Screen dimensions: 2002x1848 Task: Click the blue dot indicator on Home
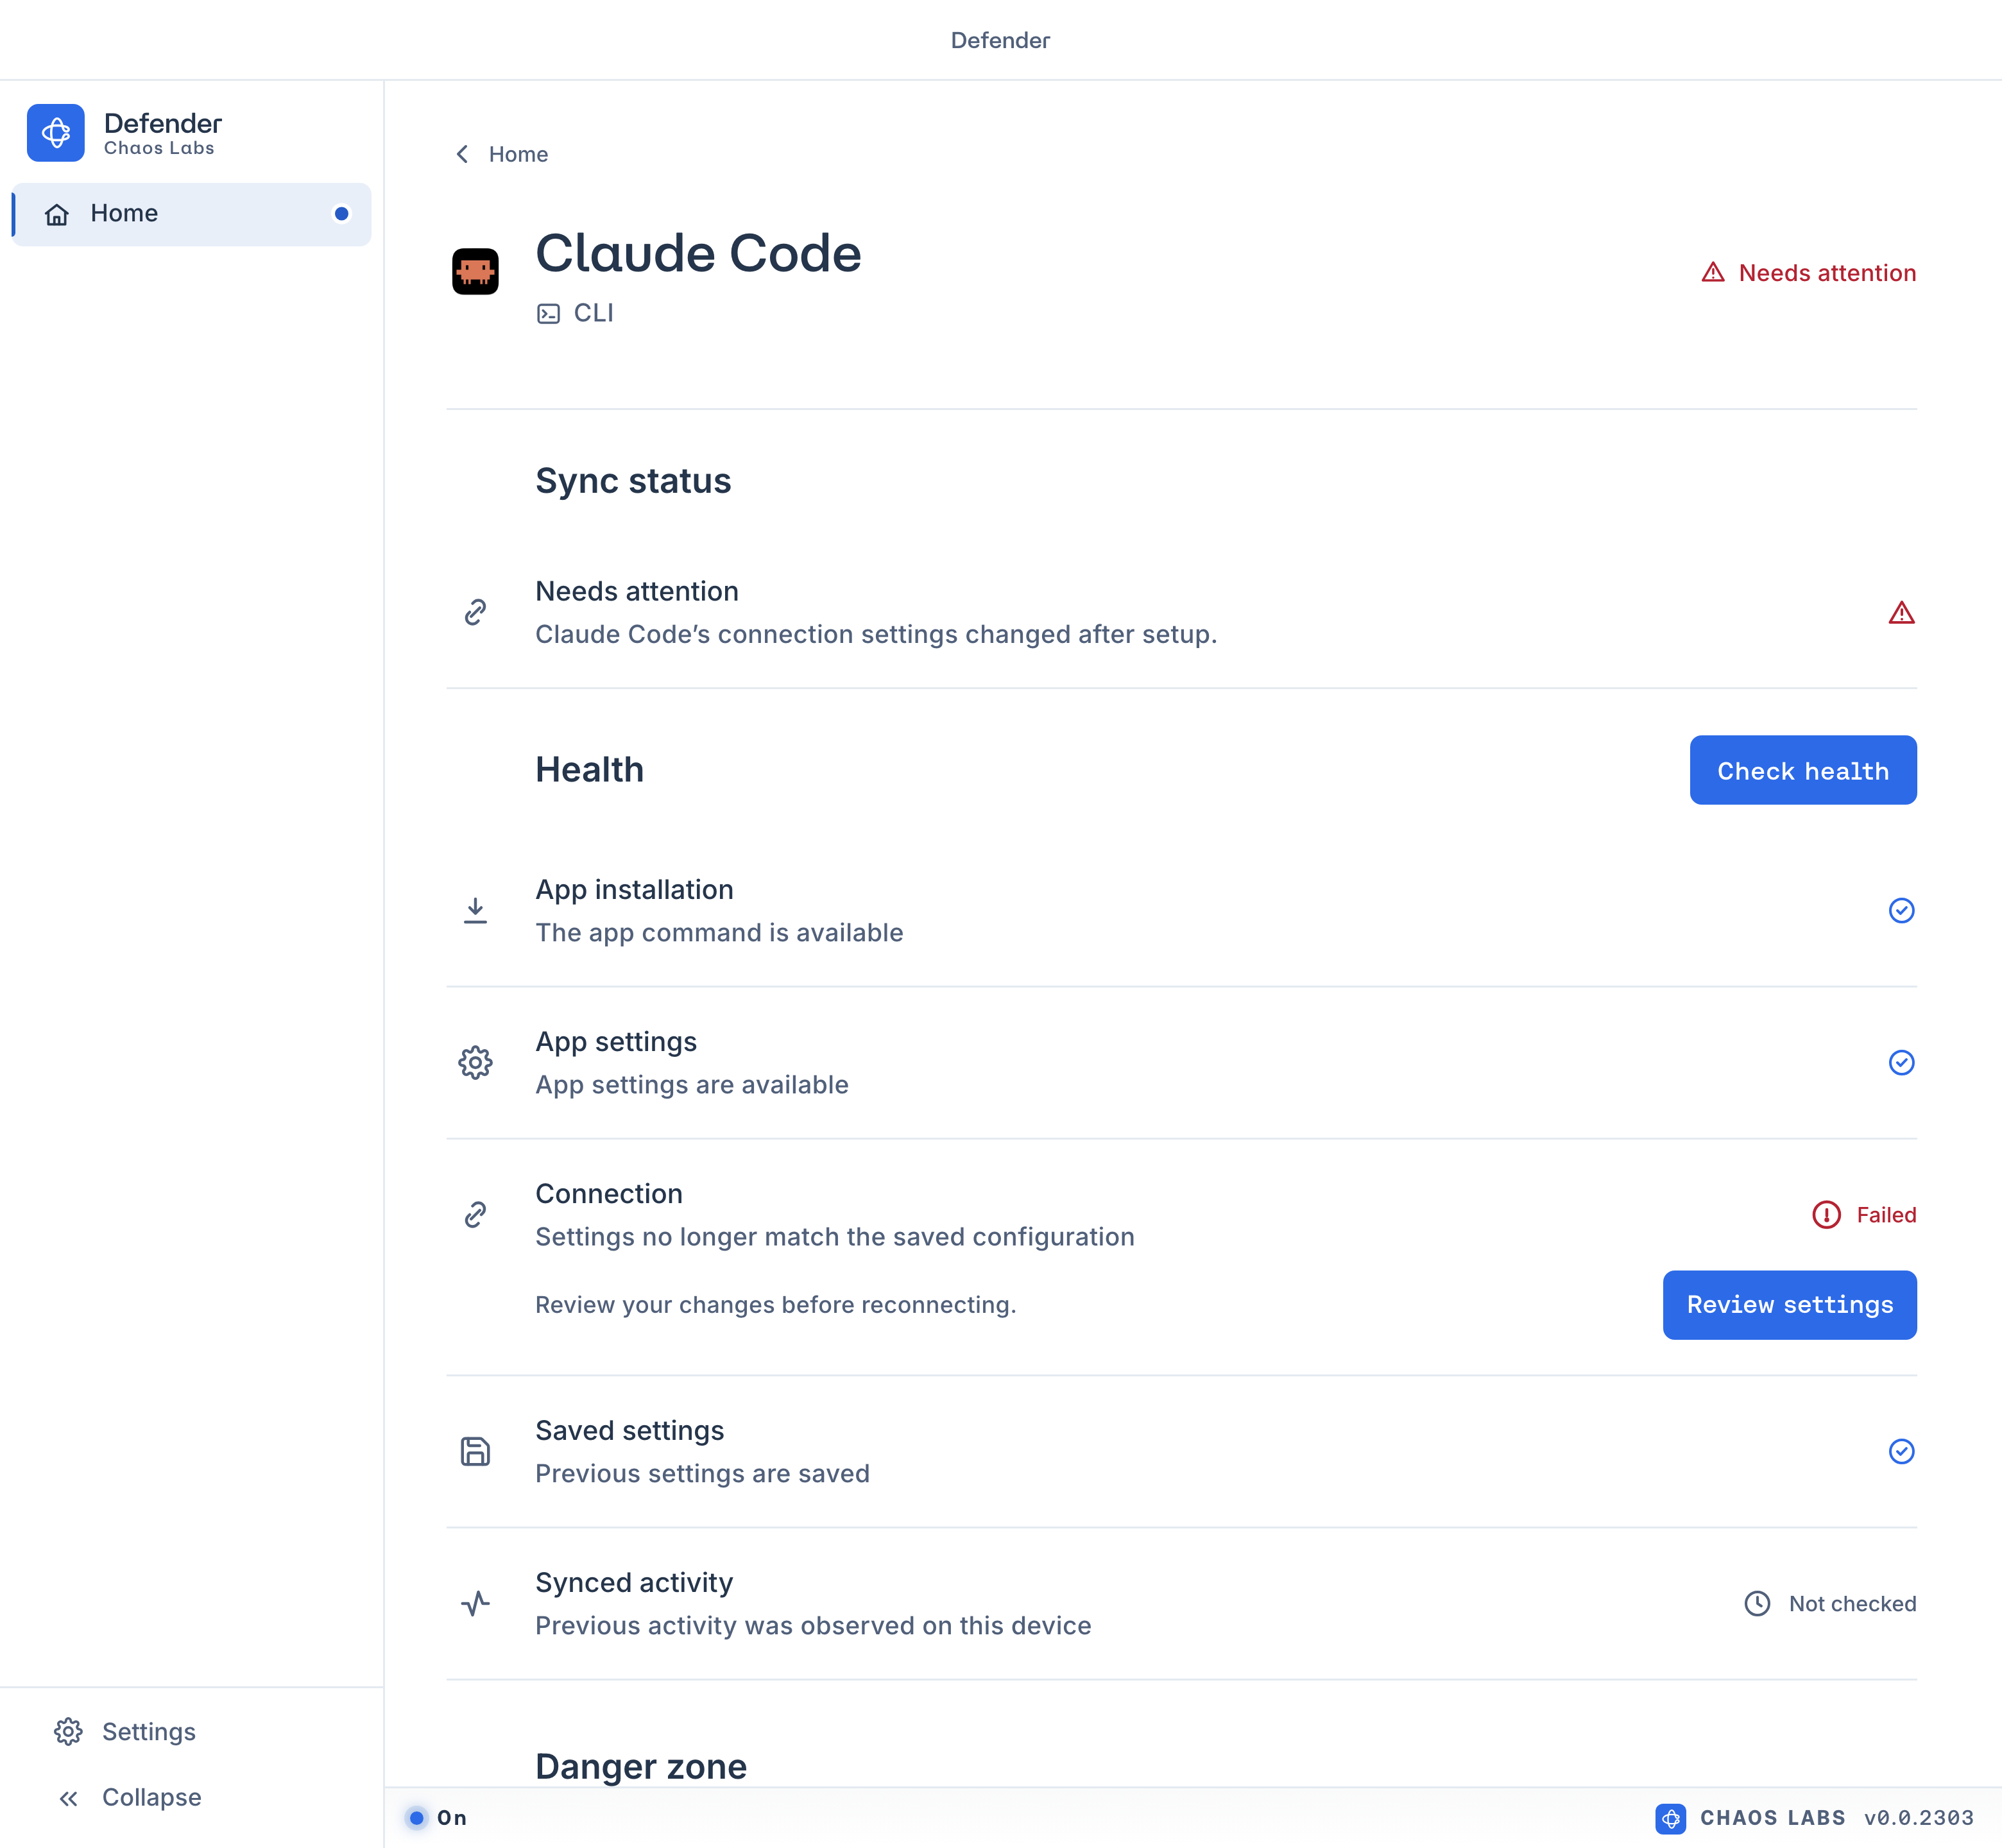342,214
